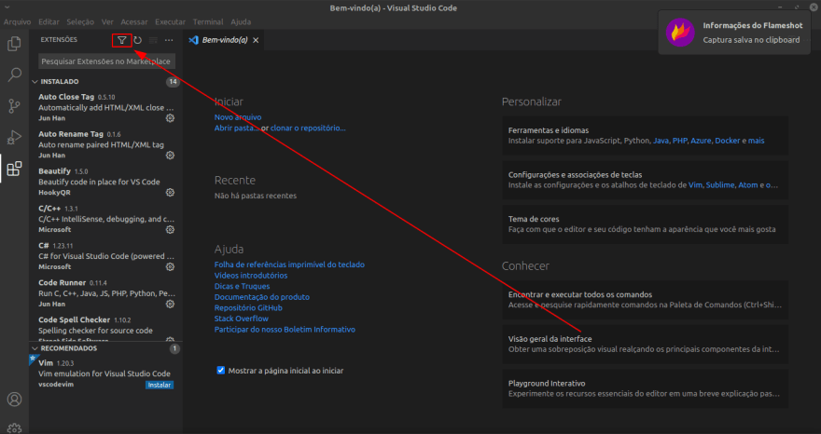Screen dimensions: 821x434
Task: Open the Tema de cores card
Action: (645, 224)
